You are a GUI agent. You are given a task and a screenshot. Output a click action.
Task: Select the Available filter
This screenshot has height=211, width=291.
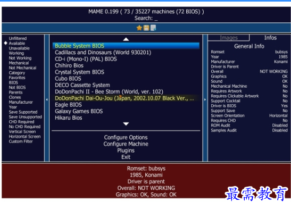pyautogui.click(x=17, y=44)
